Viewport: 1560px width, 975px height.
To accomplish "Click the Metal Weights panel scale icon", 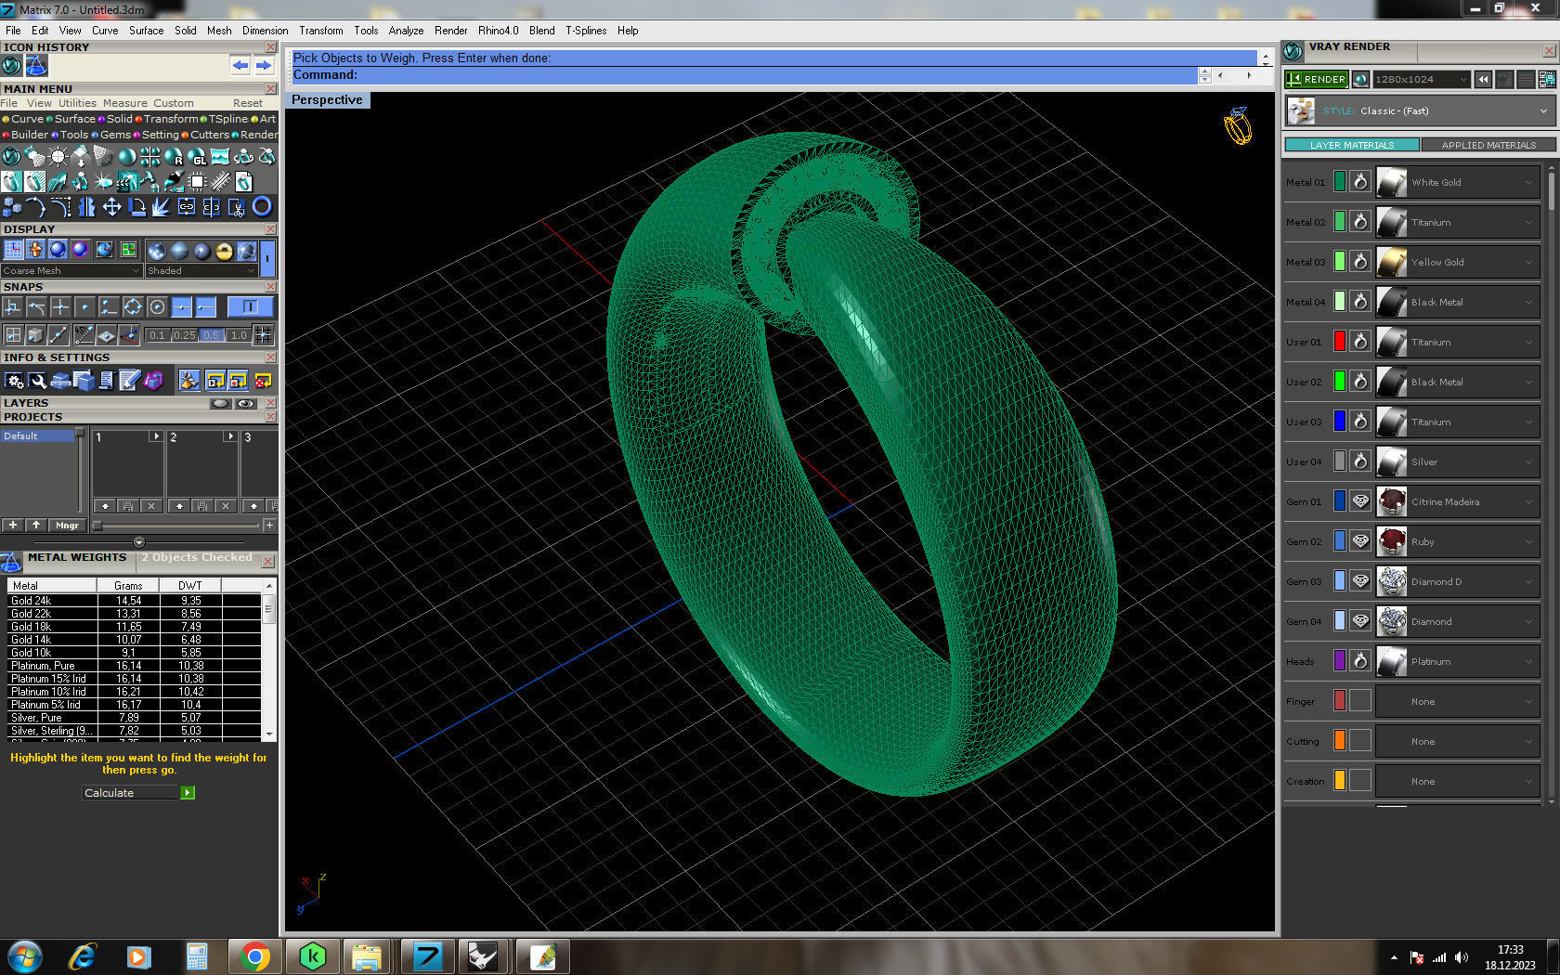I will pos(11,561).
